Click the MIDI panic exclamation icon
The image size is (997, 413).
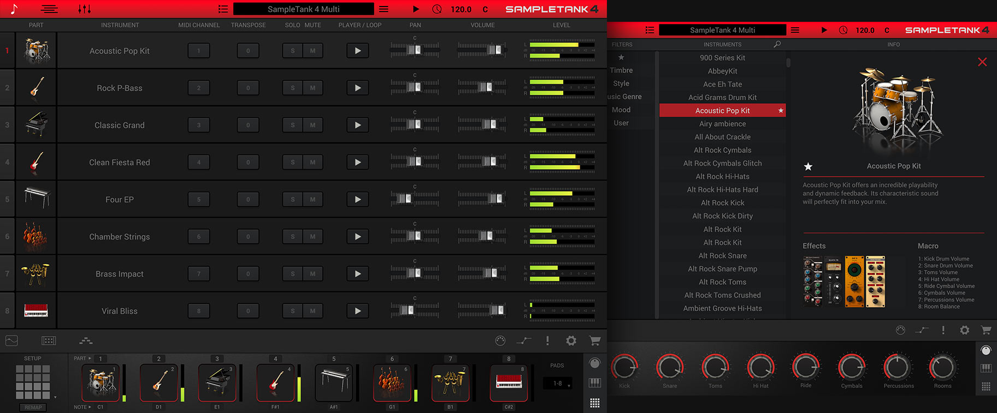pyautogui.click(x=547, y=340)
